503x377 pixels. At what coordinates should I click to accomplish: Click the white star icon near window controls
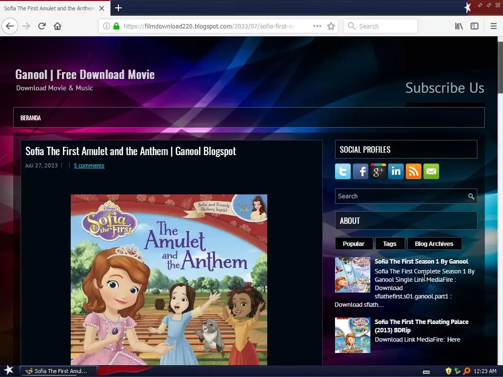pos(468,7)
